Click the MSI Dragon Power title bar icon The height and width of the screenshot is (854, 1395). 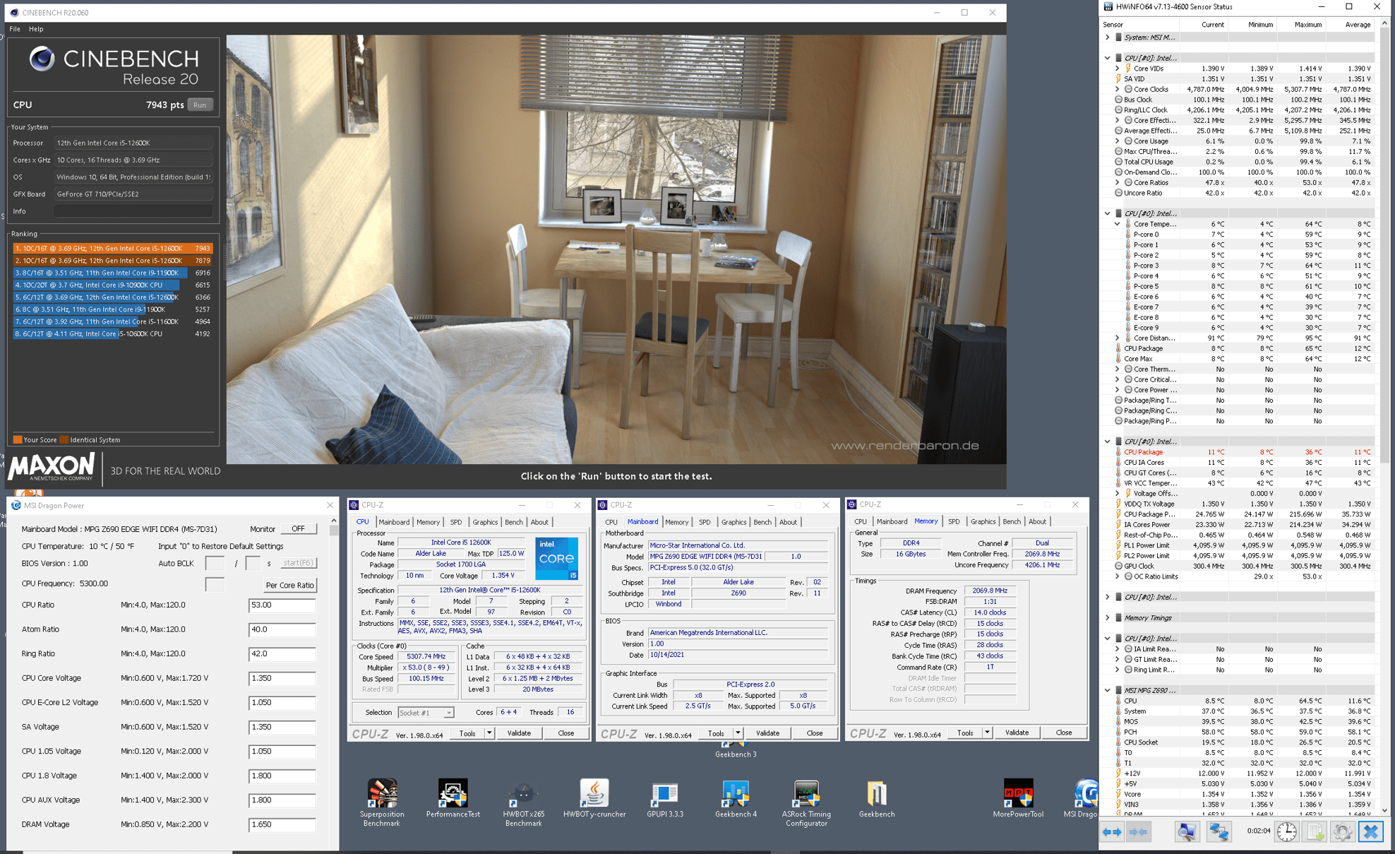(16, 505)
